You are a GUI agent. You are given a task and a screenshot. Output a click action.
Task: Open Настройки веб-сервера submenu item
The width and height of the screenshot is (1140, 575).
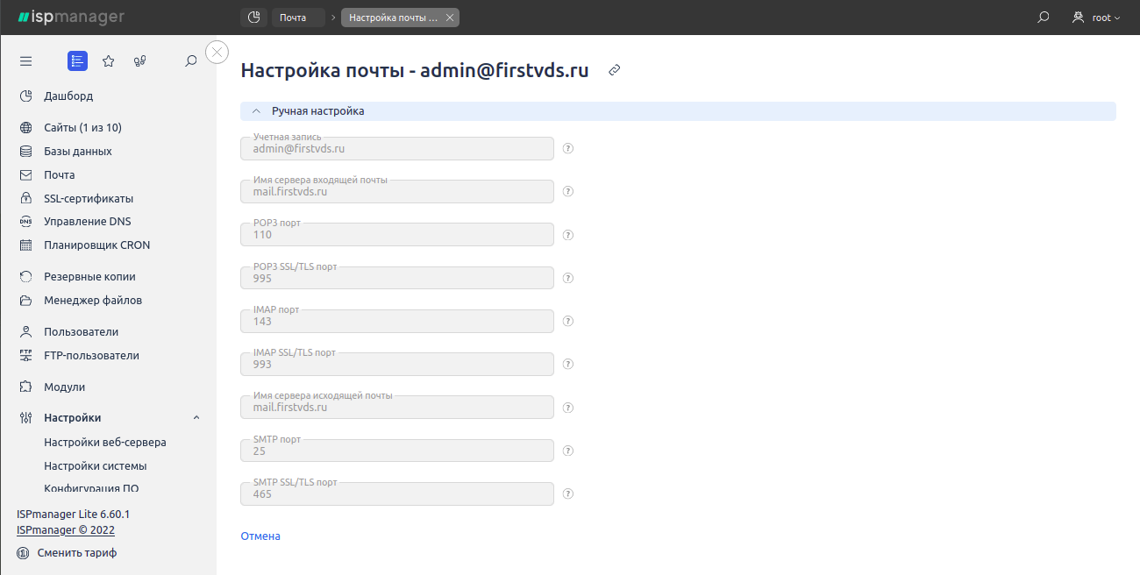(x=105, y=443)
